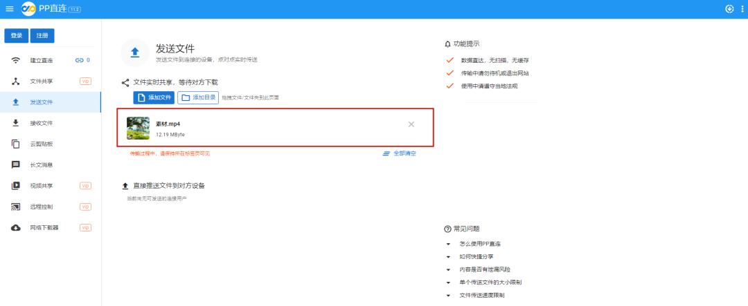This screenshot has height=306, width=748.
Task: Open 视频共享 in sidebar
Action: coord(51,186)
